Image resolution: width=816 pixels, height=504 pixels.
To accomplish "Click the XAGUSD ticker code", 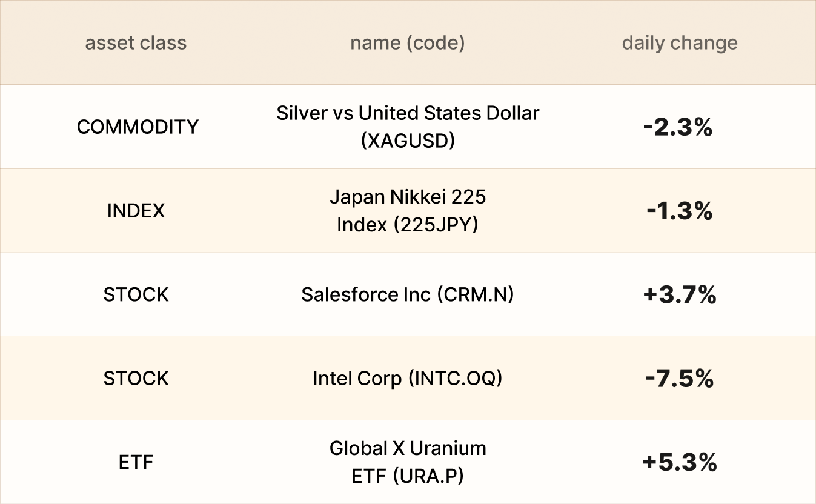I will pos(408,141).
